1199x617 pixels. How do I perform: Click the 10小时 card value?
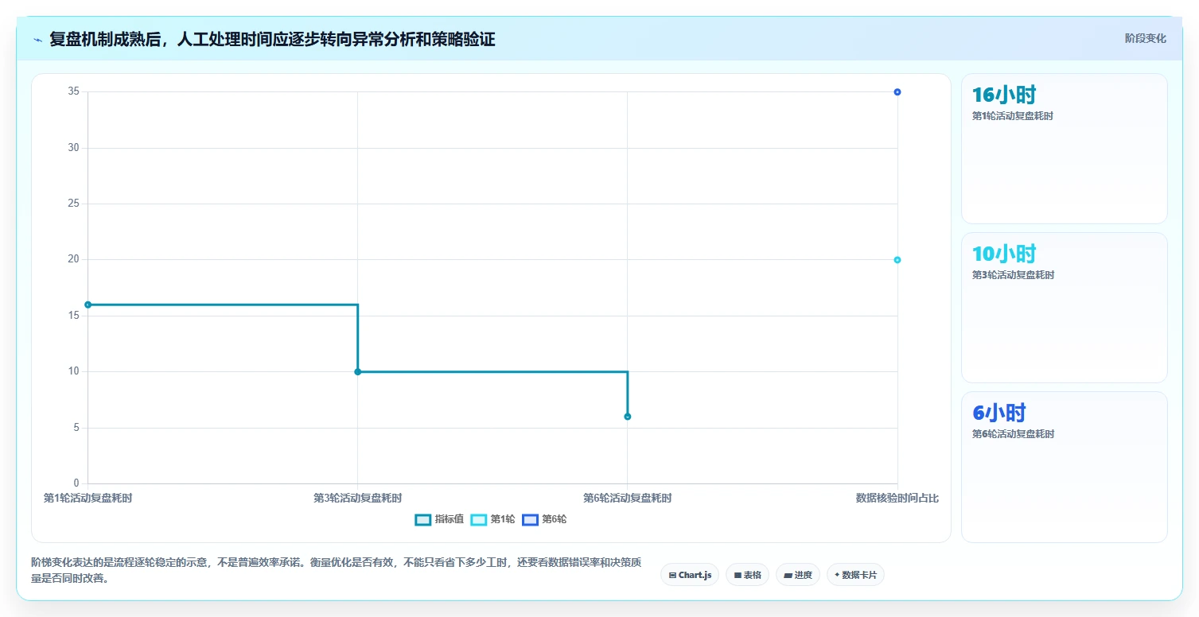pos(1004,254)
